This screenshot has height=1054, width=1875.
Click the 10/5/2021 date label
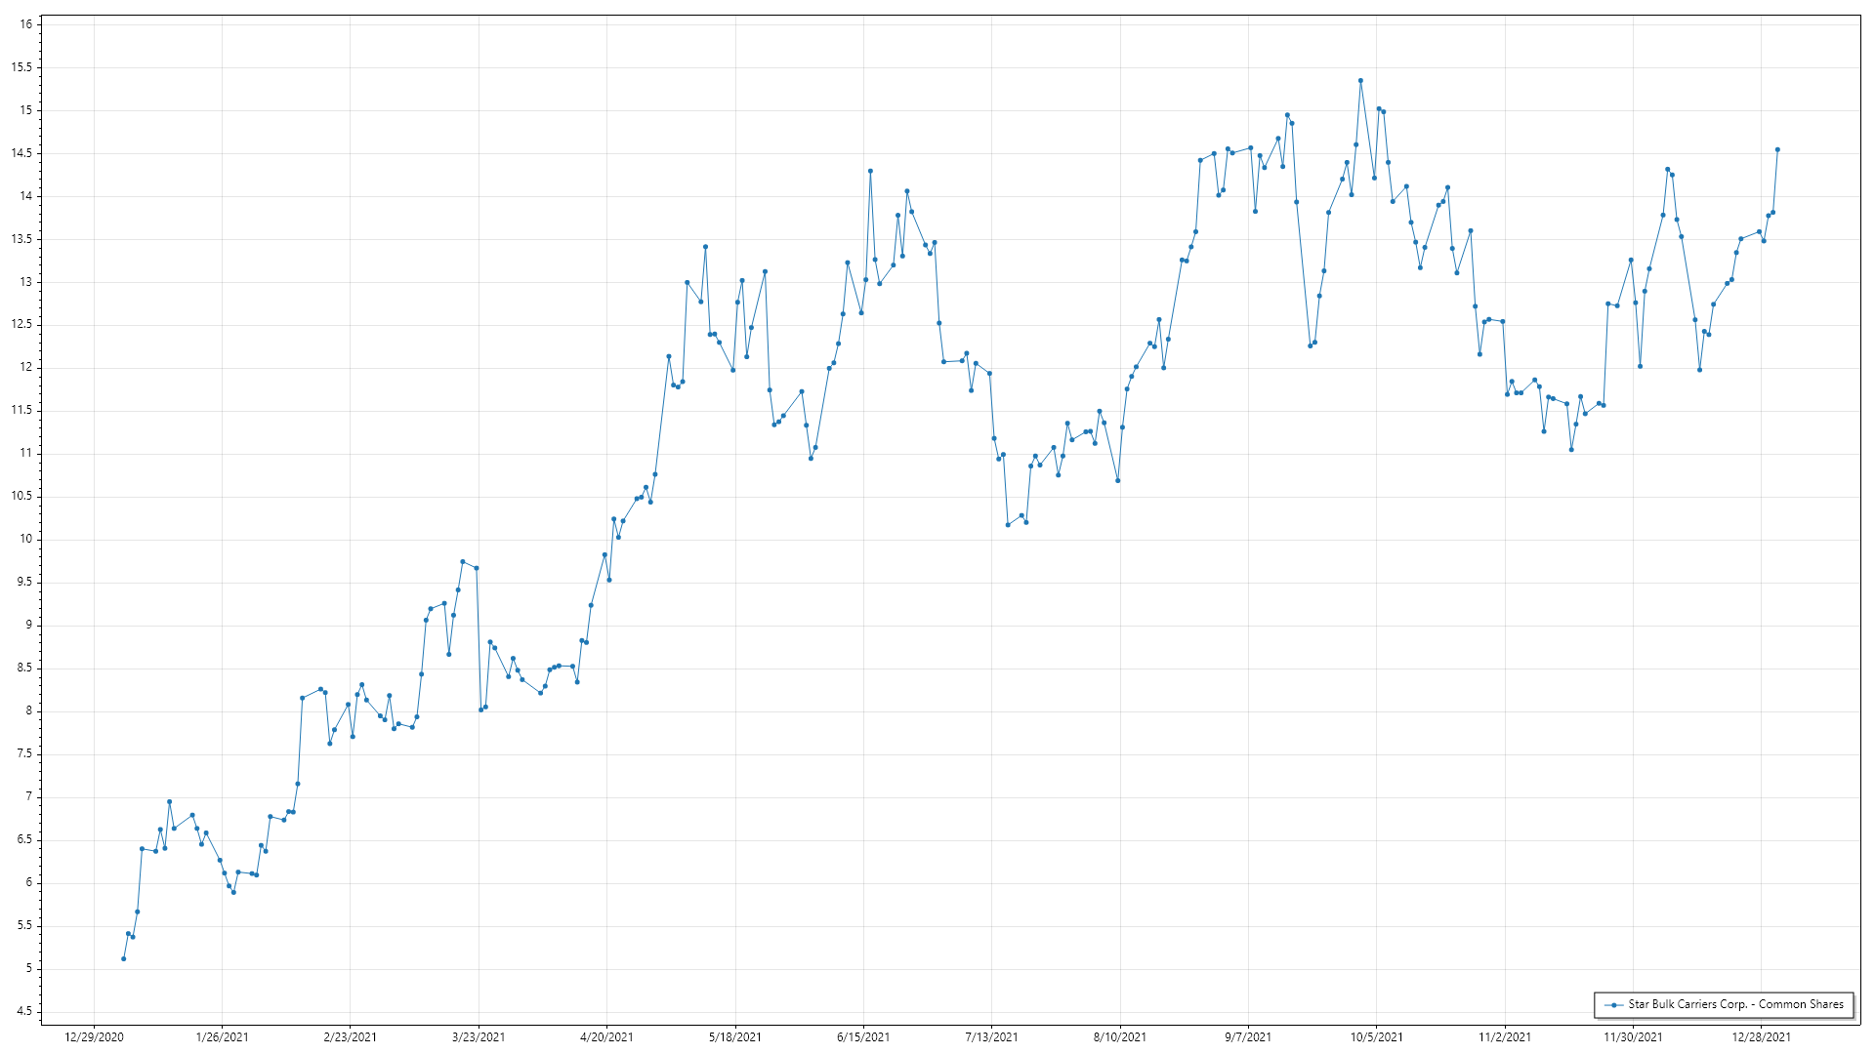pyautogui.click(x=1376, y=1037)
